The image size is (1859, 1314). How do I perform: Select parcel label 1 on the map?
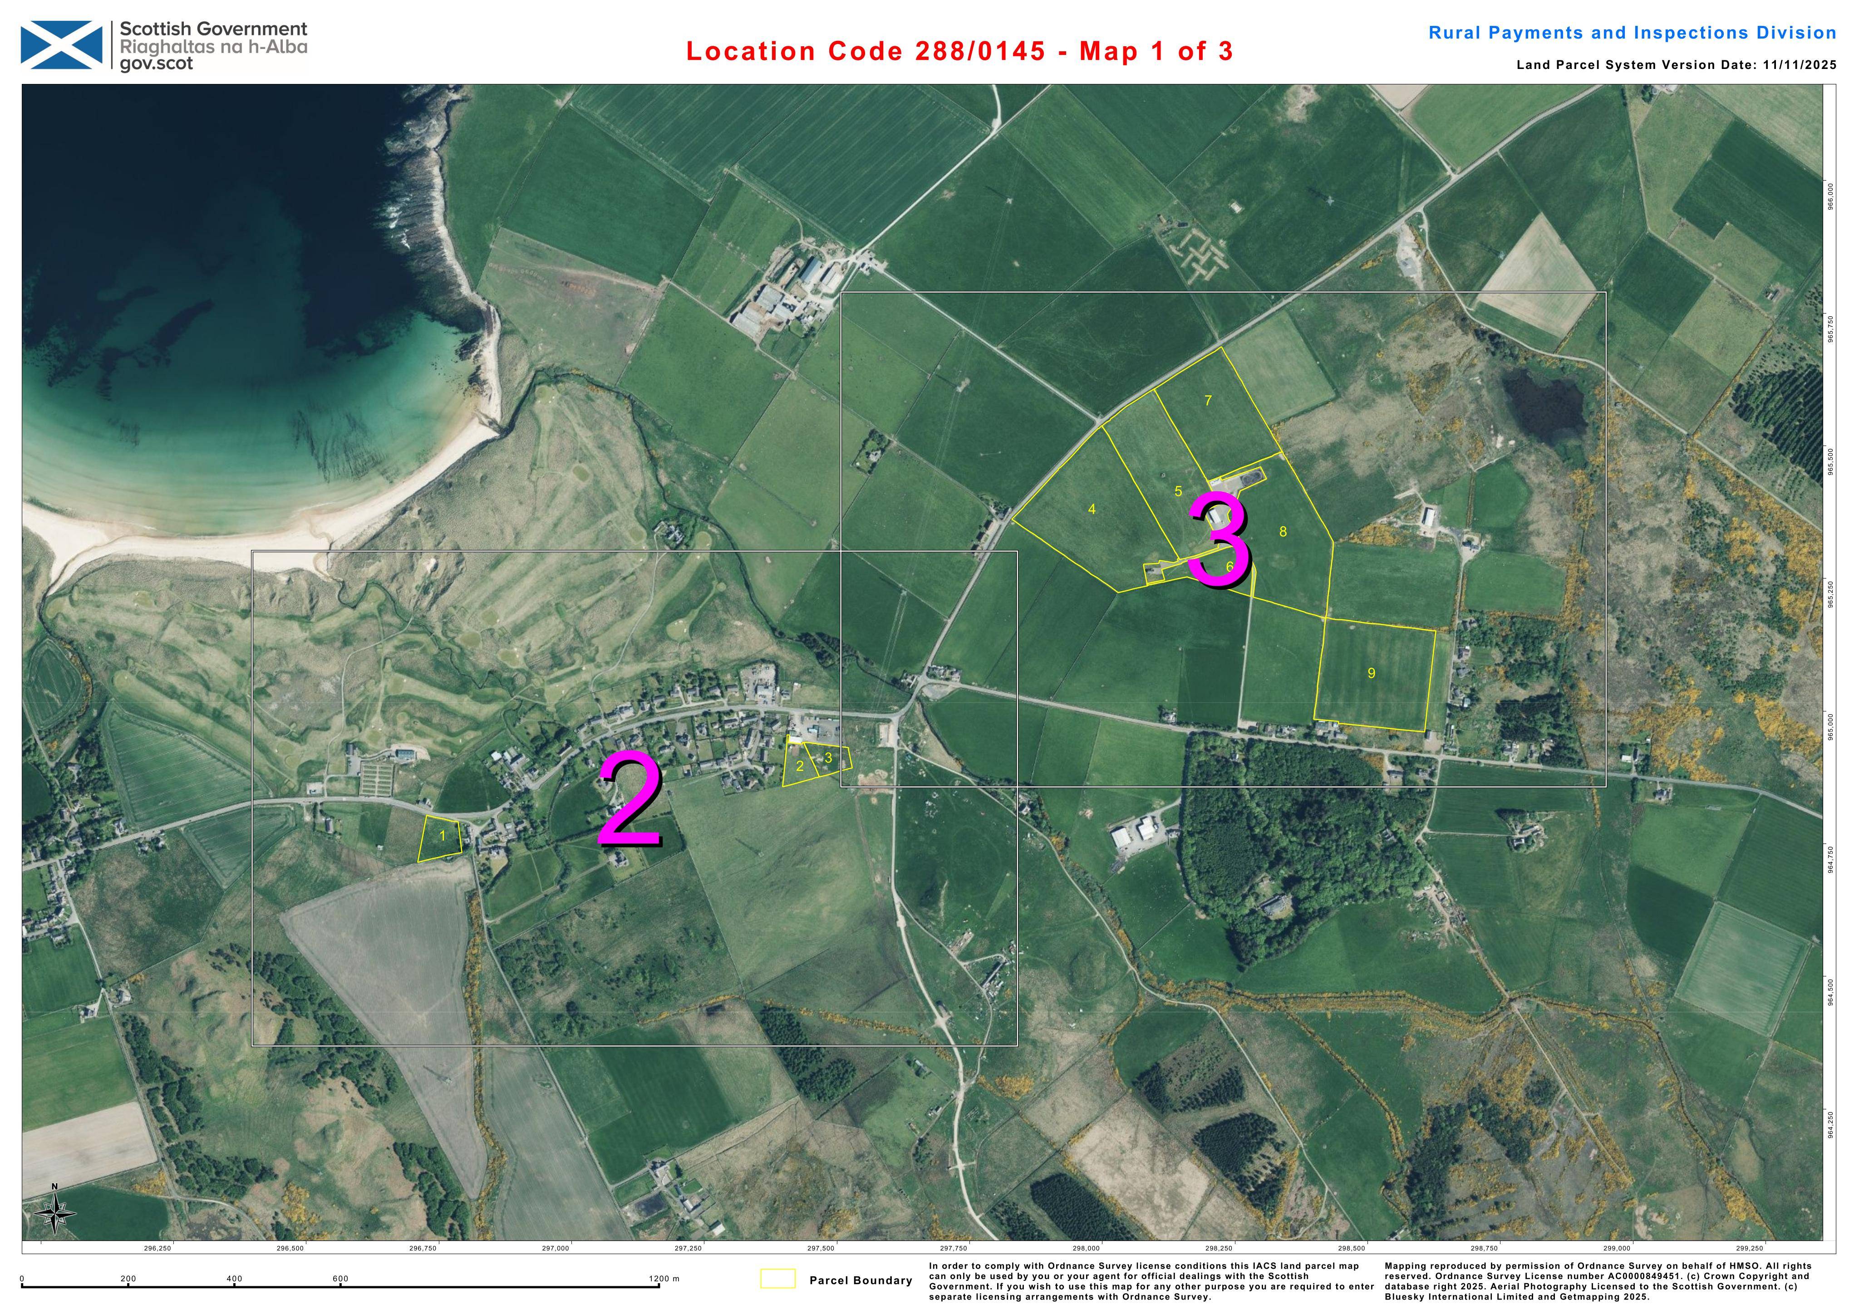click(442, 835)
